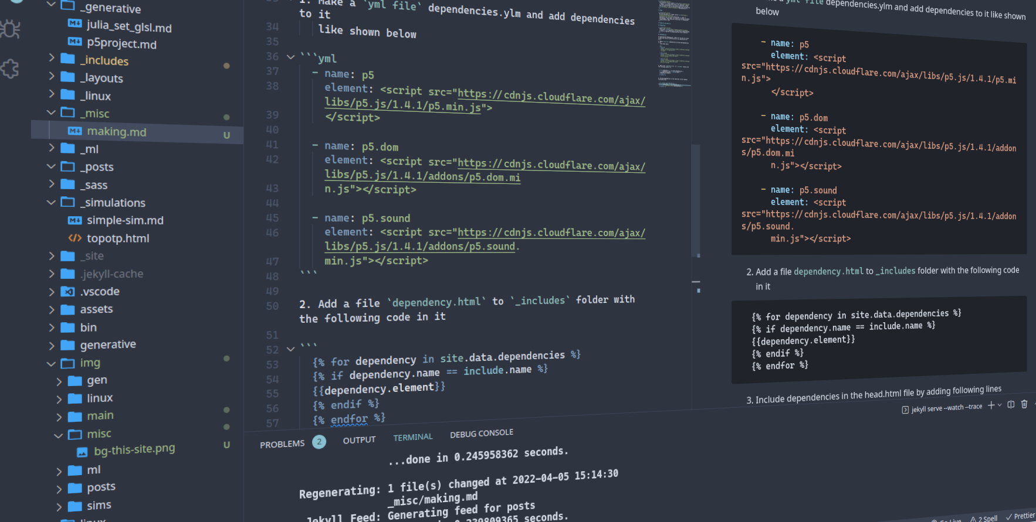The width and height of the screenshot is (1036, 522).
Task: Expand the _sass folder
Action: (x=52, y=184)
